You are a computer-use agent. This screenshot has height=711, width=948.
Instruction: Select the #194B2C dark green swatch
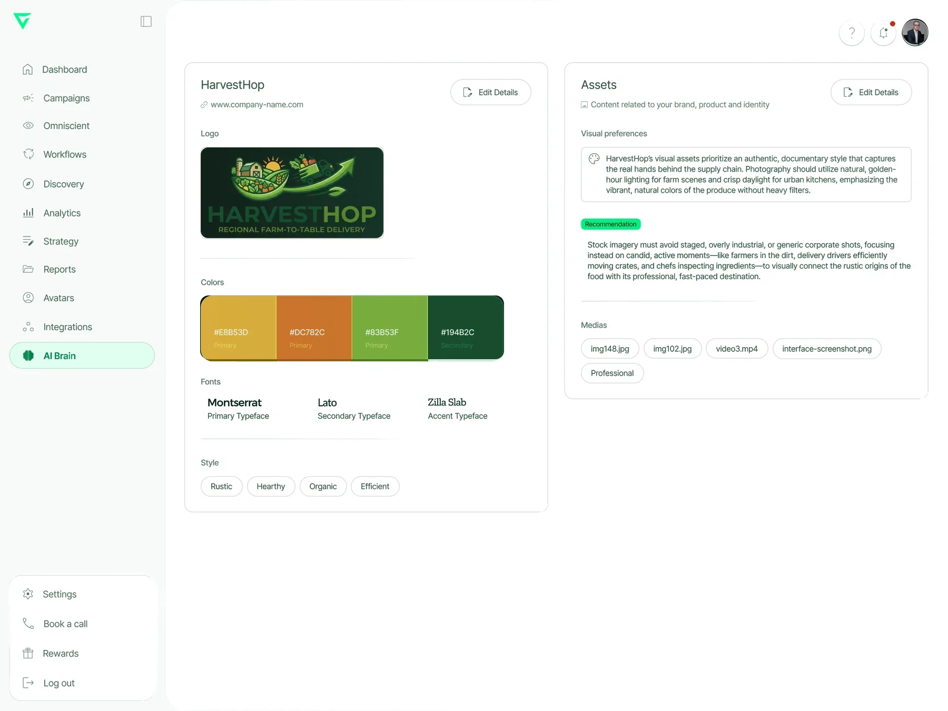click(466, 328)
